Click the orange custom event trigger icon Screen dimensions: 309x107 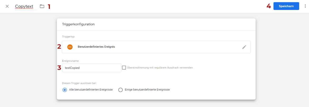pyautogui.click(x=70, y=47)
